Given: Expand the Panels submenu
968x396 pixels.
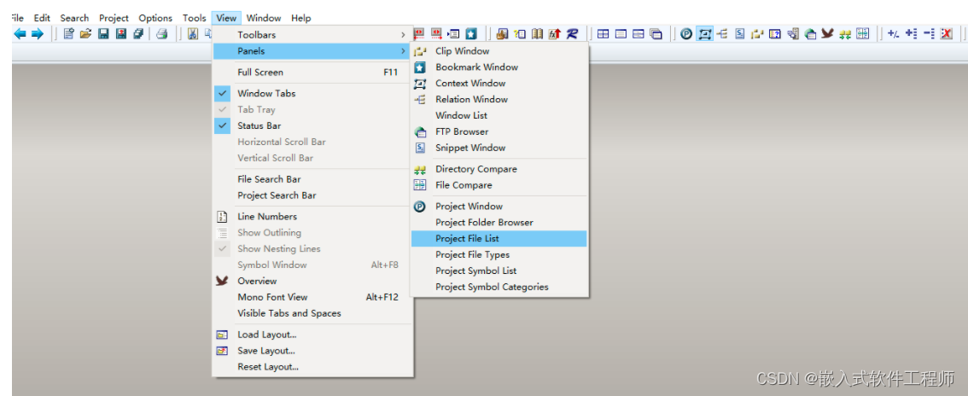Looking at the screenshot, I should [x=312, y=51].
